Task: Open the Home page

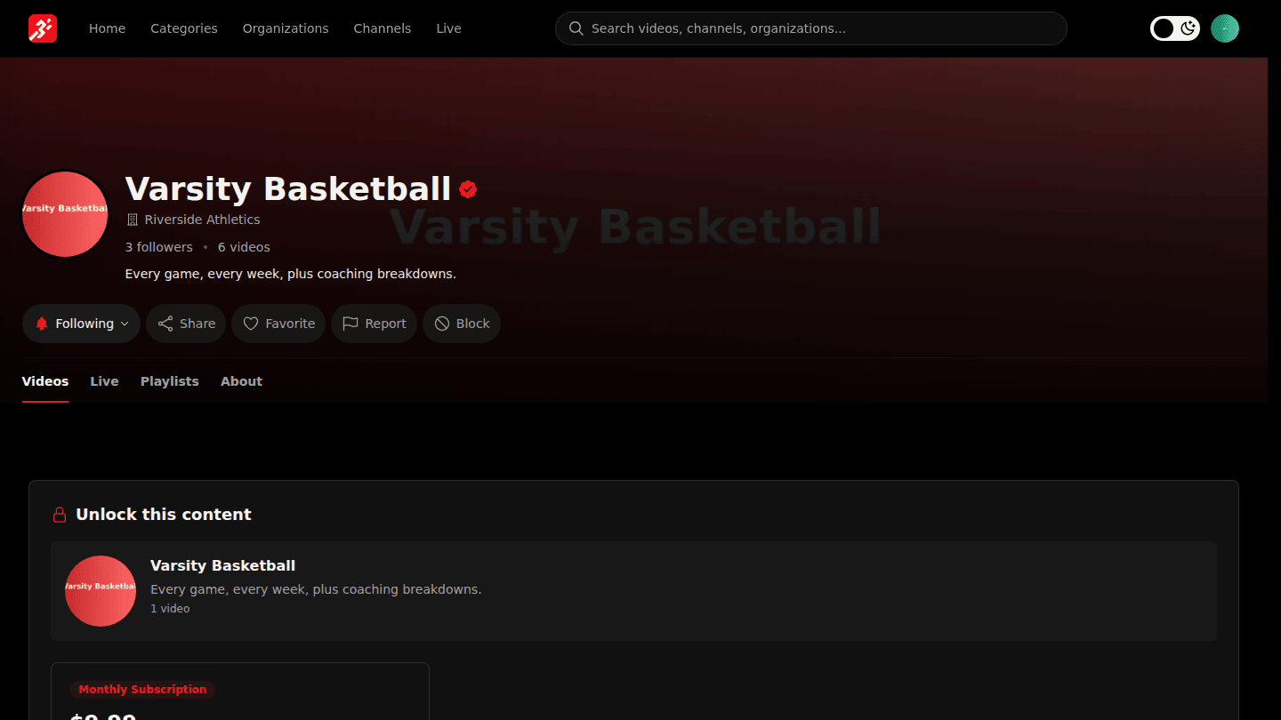Action: pyautogui.click(x=107, y=28)
